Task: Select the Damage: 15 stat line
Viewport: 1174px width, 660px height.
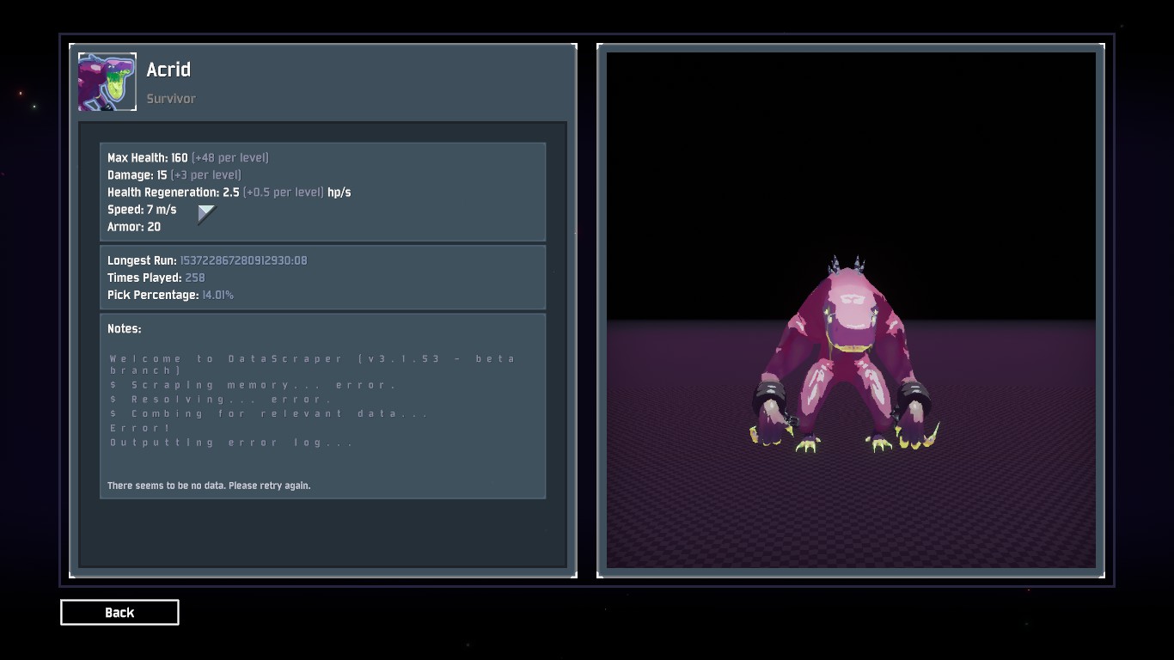Action: click(x=174, y=175)
